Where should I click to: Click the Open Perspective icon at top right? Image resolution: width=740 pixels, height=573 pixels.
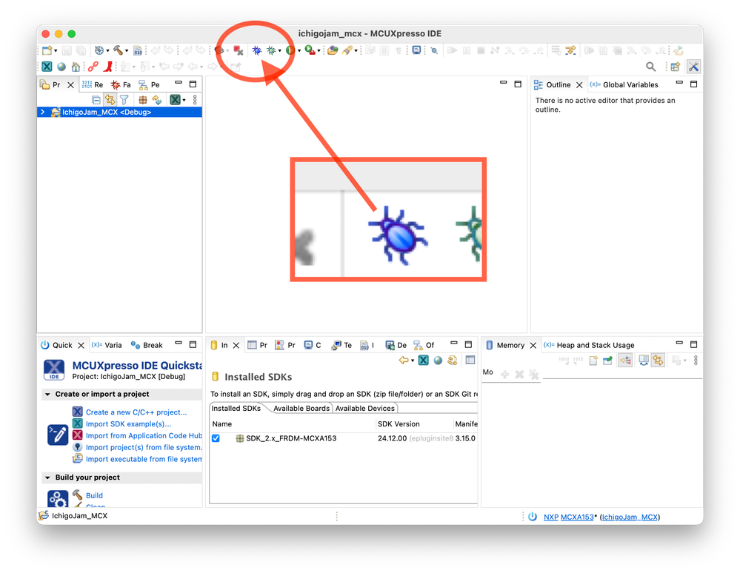click(x=676, y=67)
